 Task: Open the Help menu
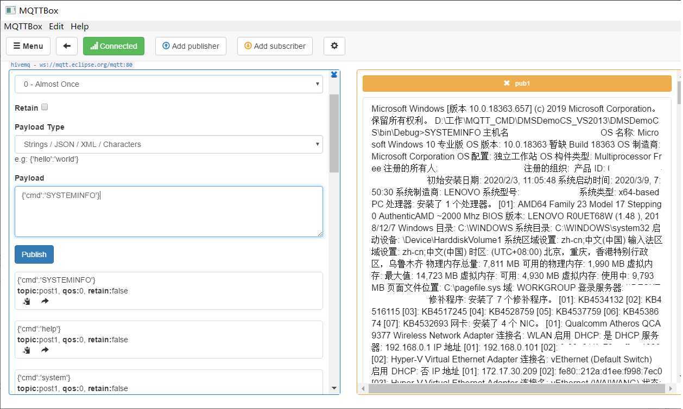click(x=80, y=26)
